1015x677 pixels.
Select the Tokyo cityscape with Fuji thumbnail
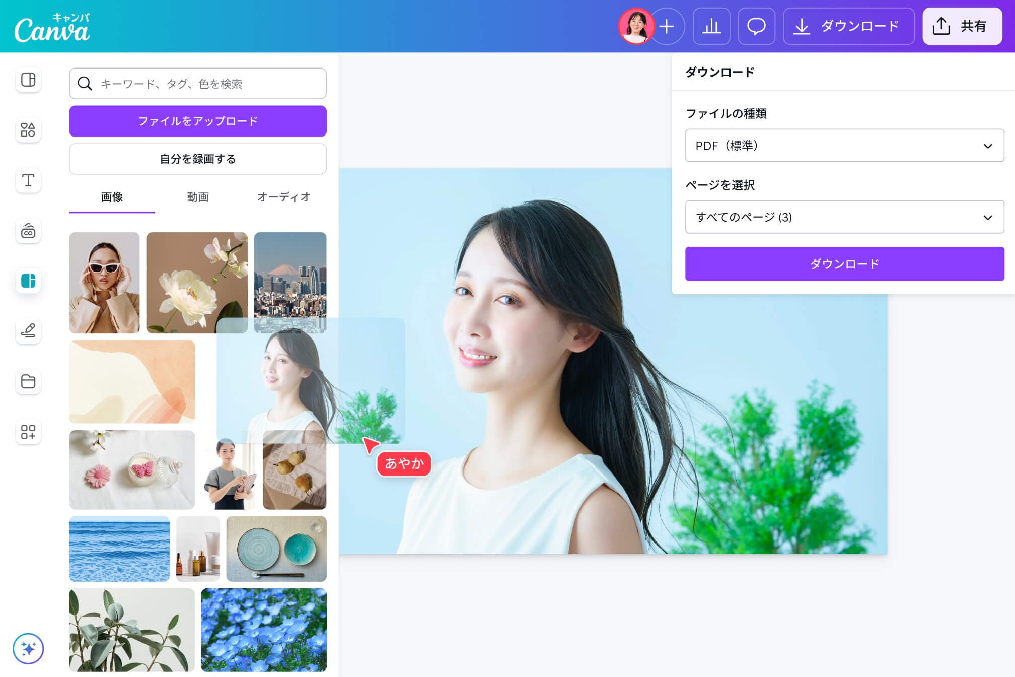290,283
